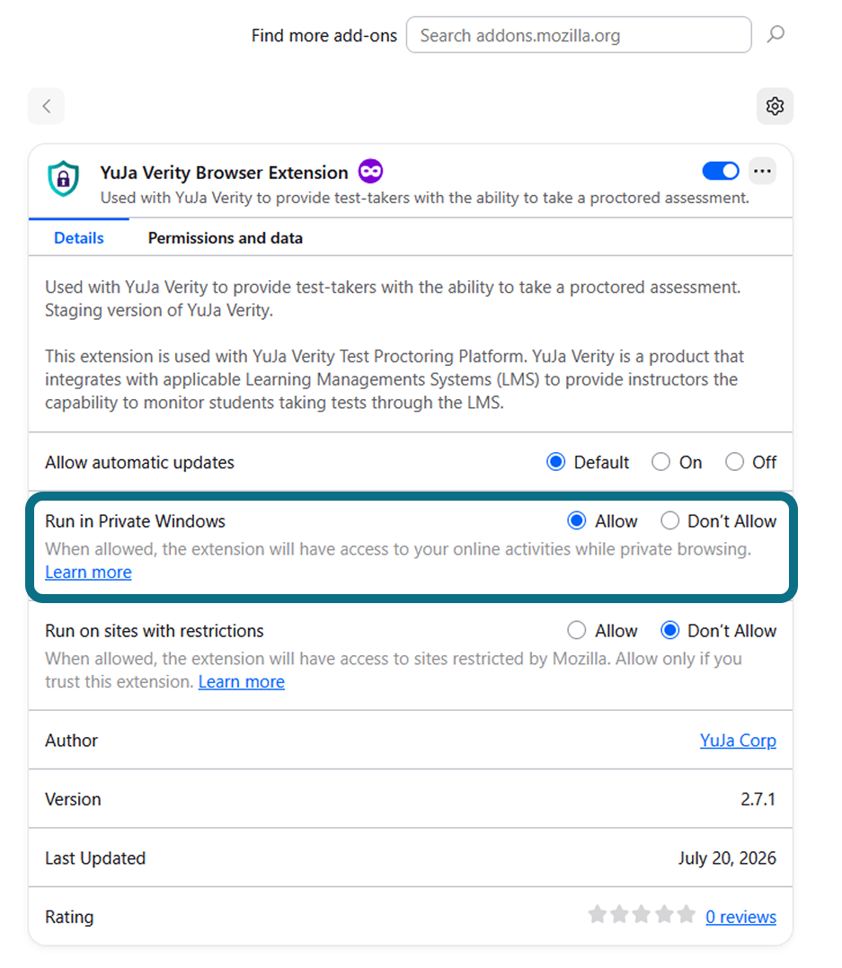Open Learn more under Private Windows
The height and width of the screenshot is (968, 842).
(x=88, y=573)
